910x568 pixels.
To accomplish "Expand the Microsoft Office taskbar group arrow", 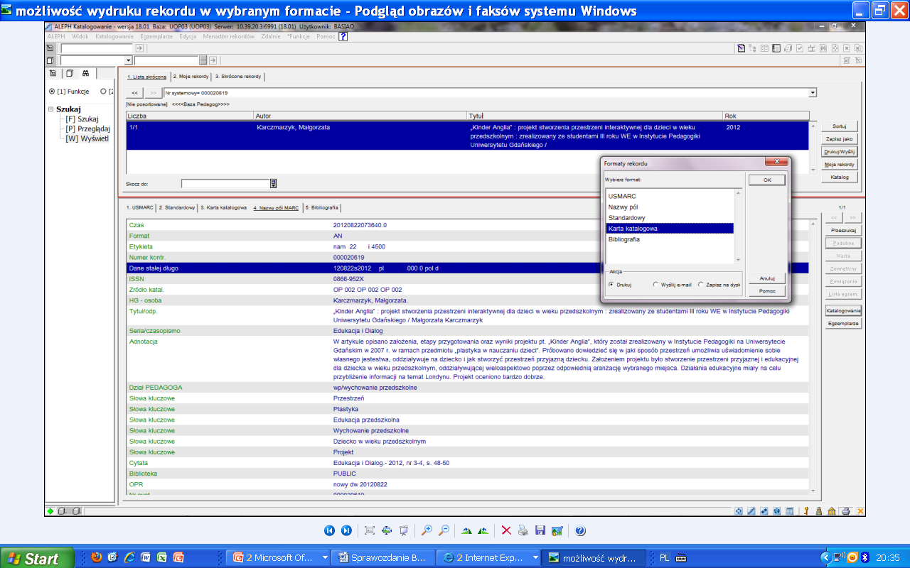I will coord(325,557).
